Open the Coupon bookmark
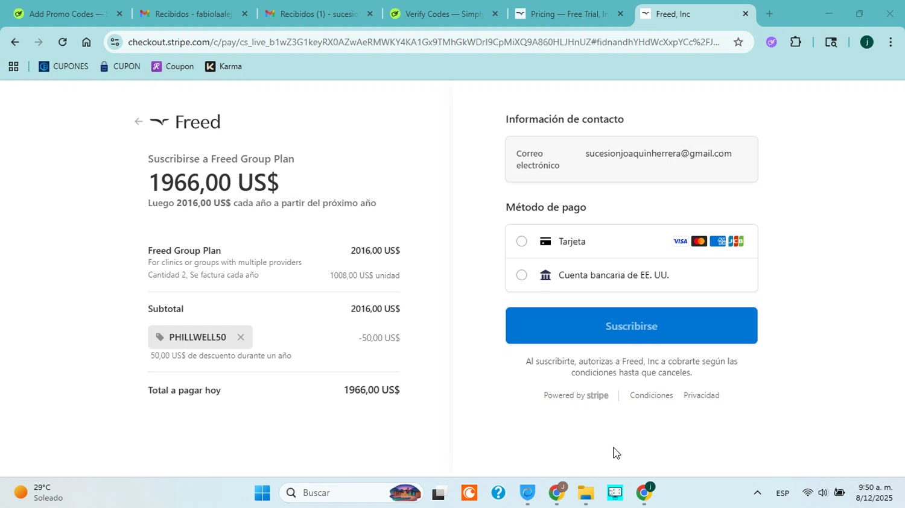Viewport: 905px width, 508px height. (x=173, y=67)
